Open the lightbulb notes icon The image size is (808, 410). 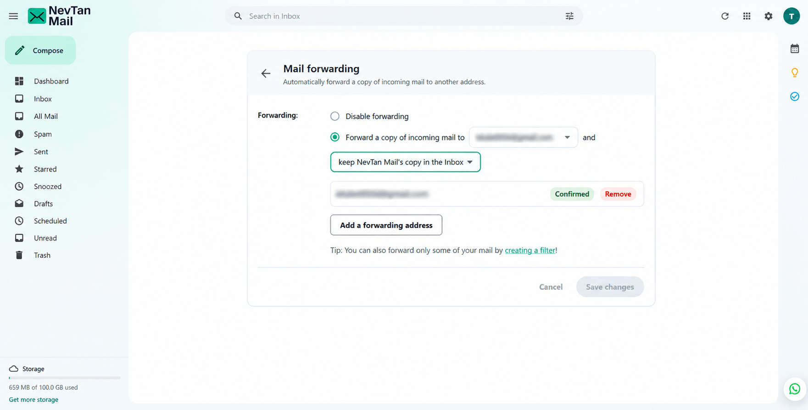(x=795, y=73)
